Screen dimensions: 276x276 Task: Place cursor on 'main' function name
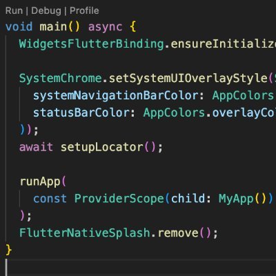[53, 27]
